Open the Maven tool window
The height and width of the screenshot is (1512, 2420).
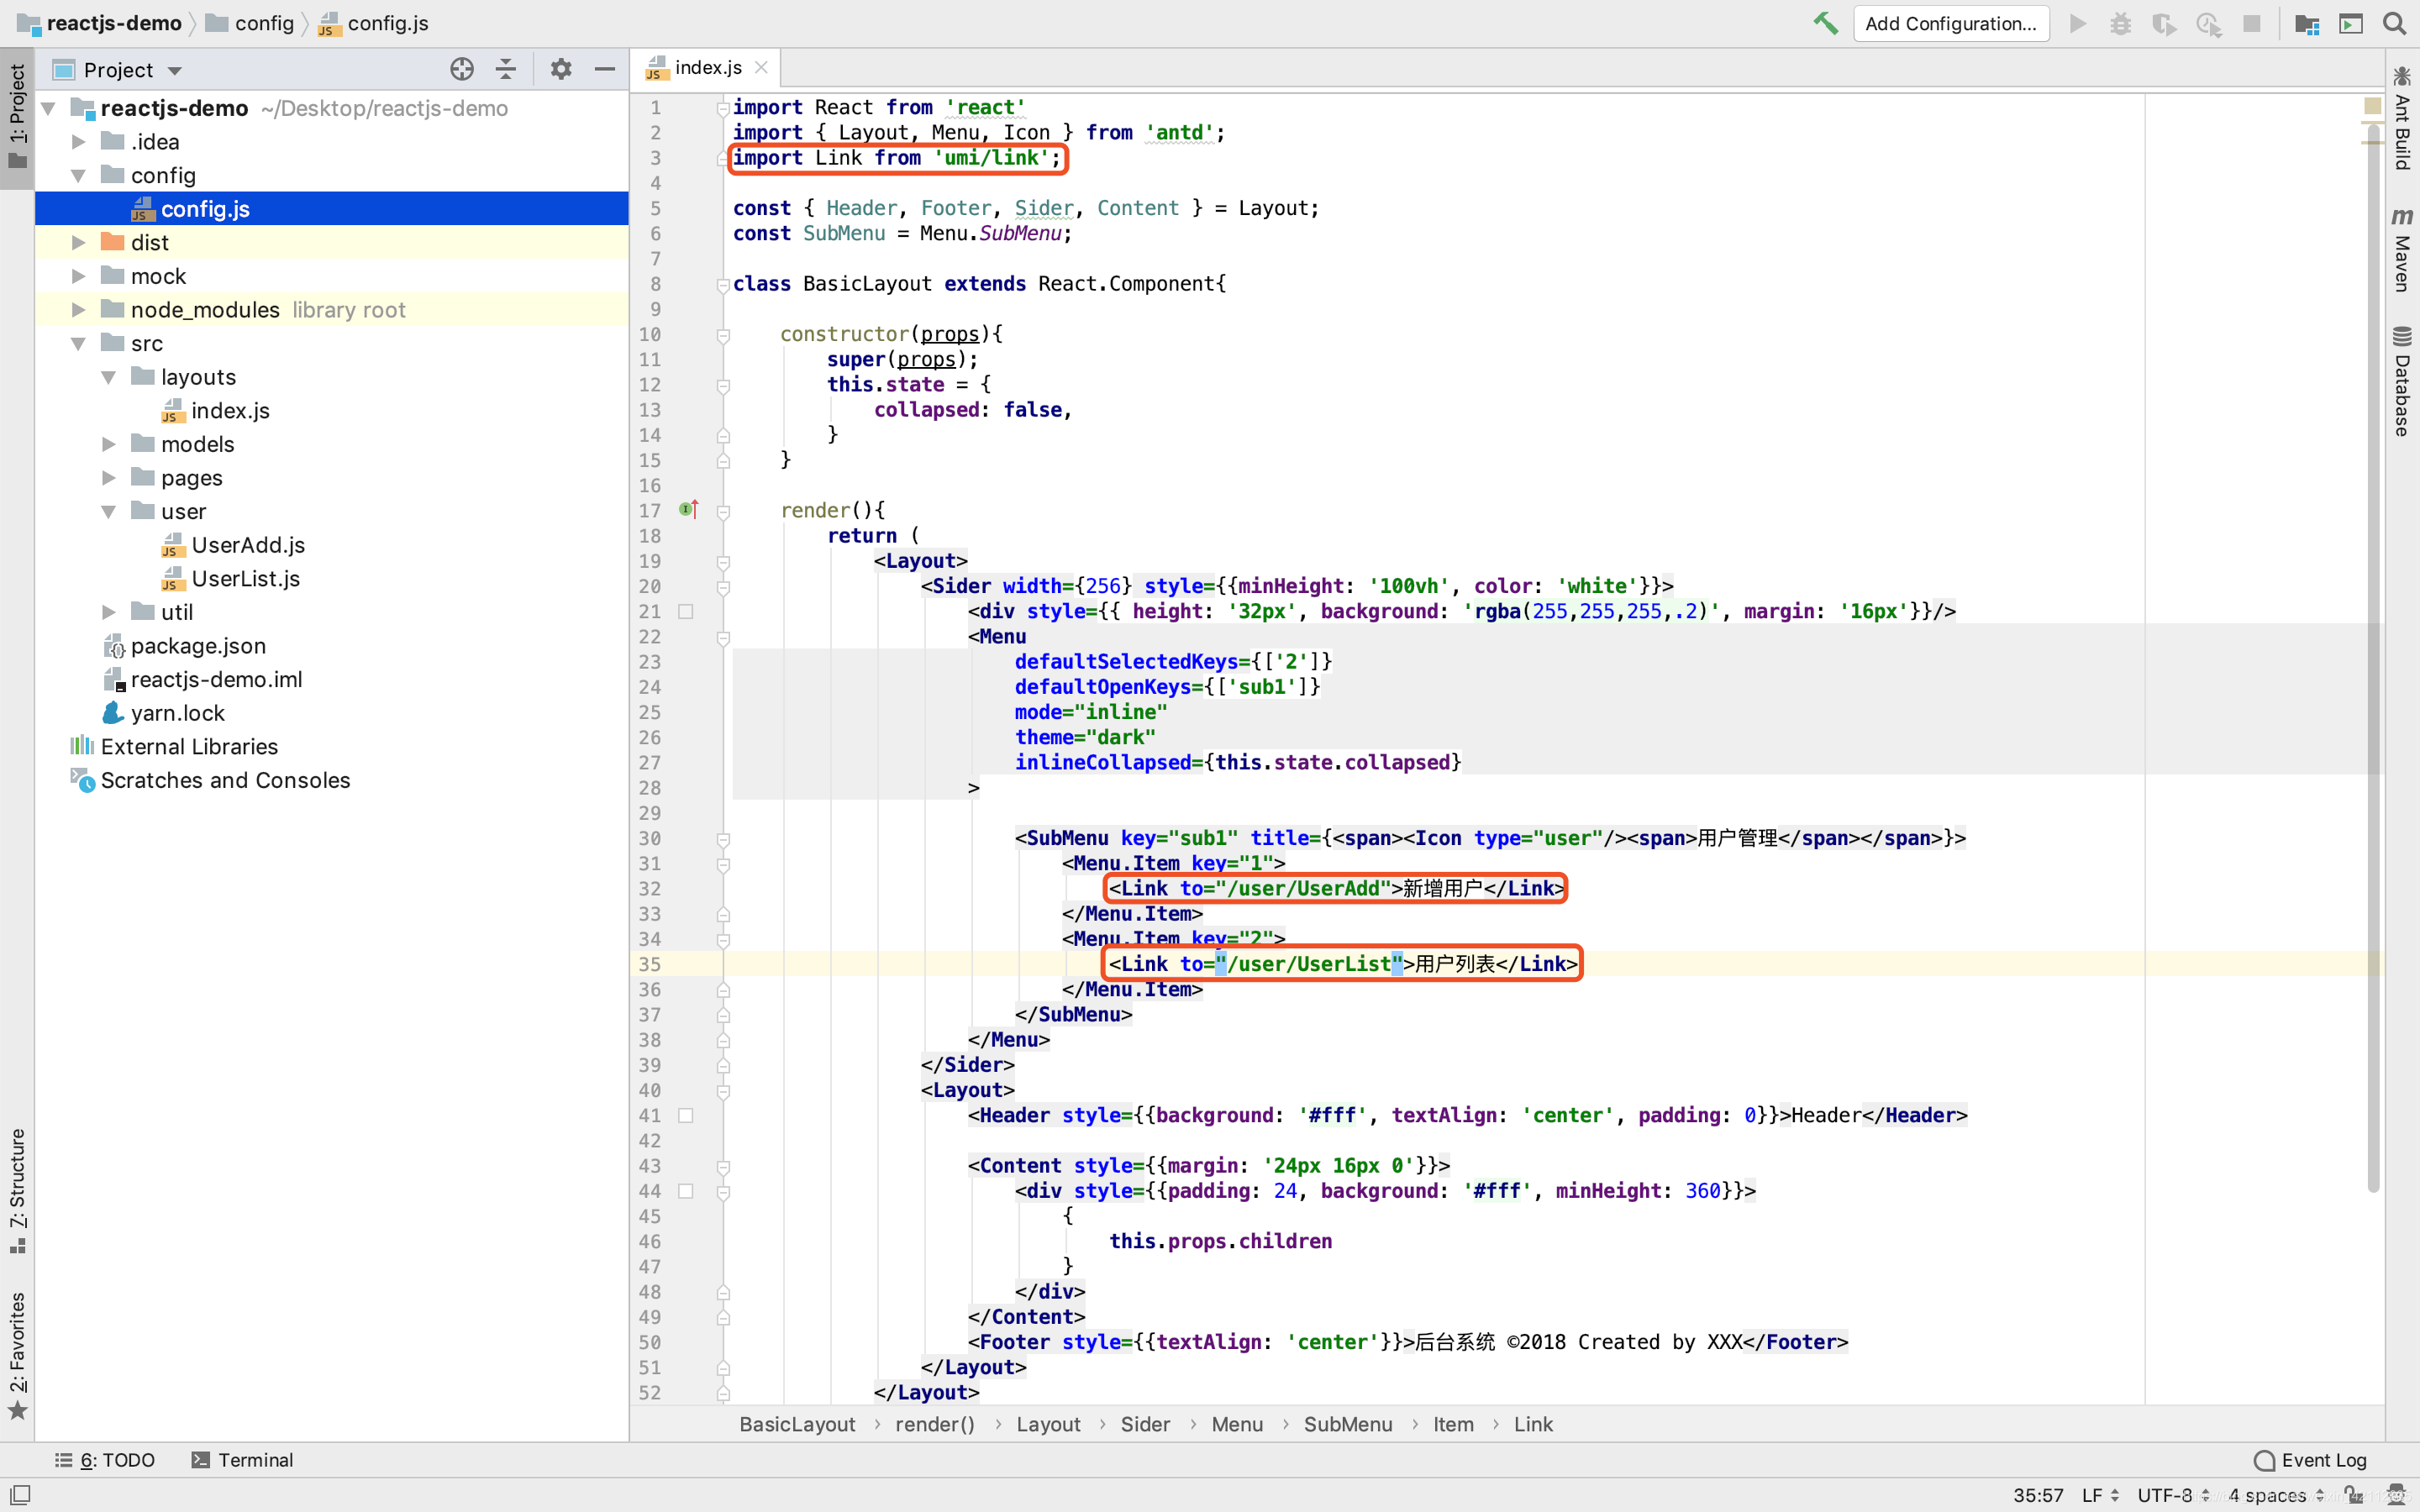(x=2402, y=250)
